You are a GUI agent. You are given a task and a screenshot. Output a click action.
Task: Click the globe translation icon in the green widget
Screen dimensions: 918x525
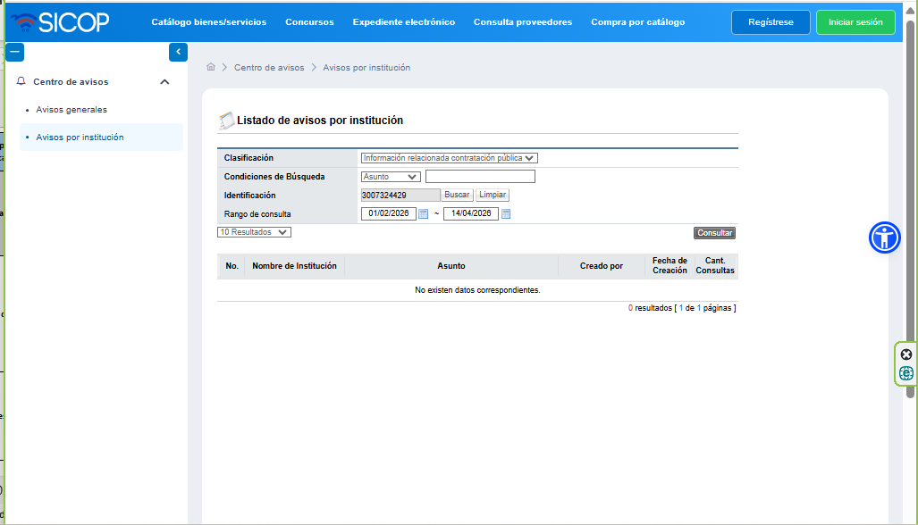click(905, 373)
